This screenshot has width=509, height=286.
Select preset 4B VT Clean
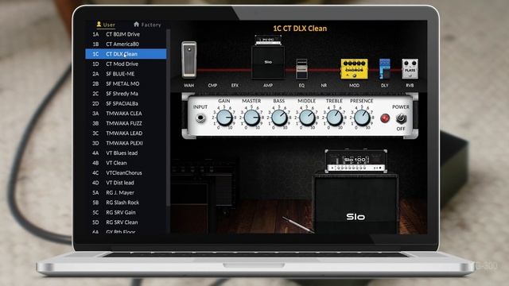(126, 163)
